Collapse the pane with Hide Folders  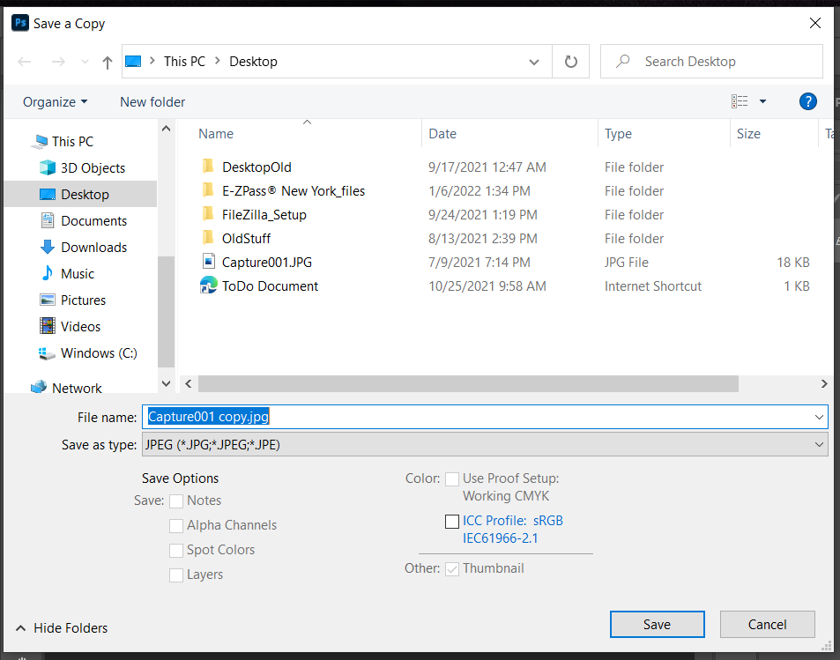point(61,628)
